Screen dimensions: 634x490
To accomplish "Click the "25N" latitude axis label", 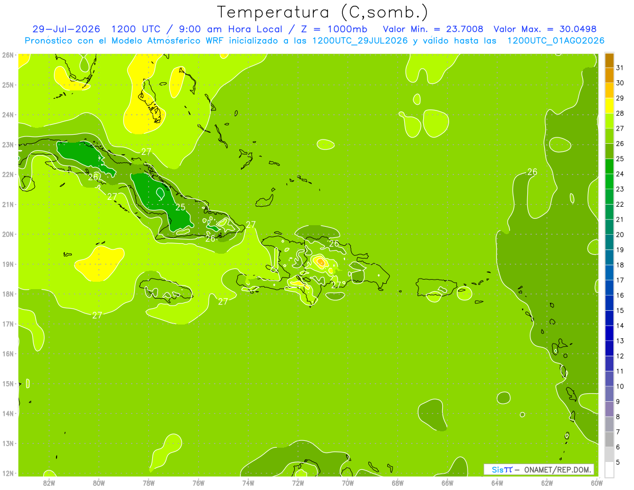I will tap(7, 85).
